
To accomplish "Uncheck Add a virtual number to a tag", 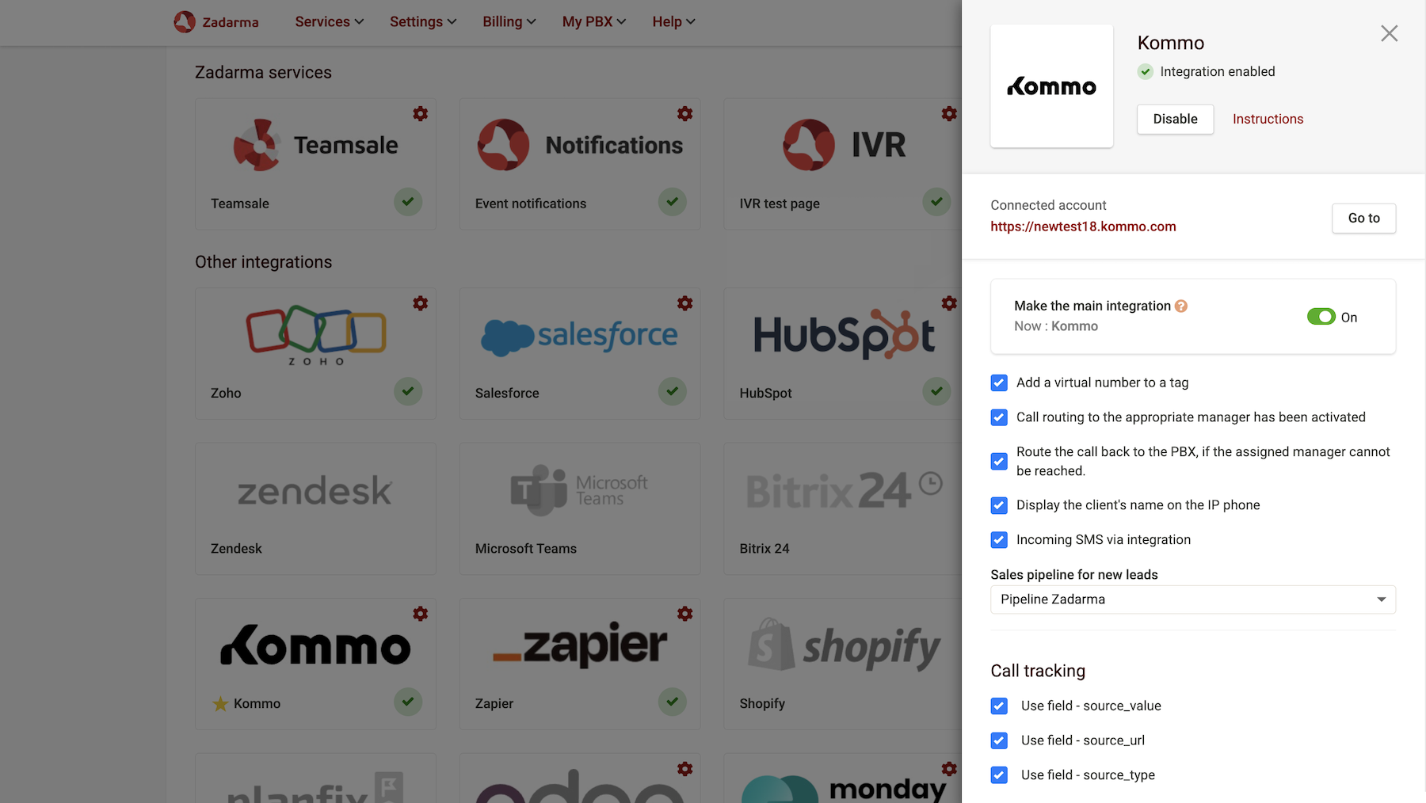I will coord(1000,383).
